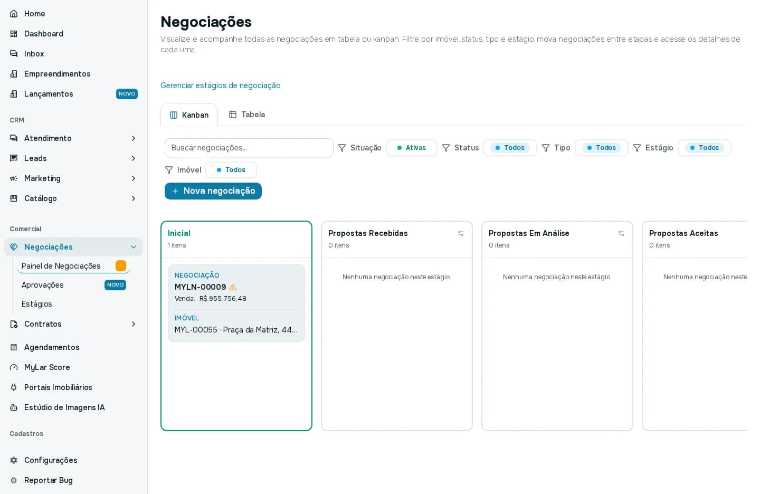Image resolution: width=760 pixels, height=494 pixels.
Task: Click the Dashboard grid icon
Action: [14, 34]
